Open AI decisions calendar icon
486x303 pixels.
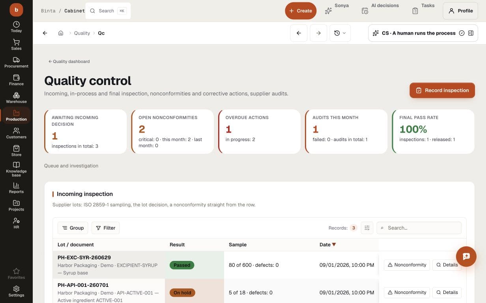click(x=365, y=11)
